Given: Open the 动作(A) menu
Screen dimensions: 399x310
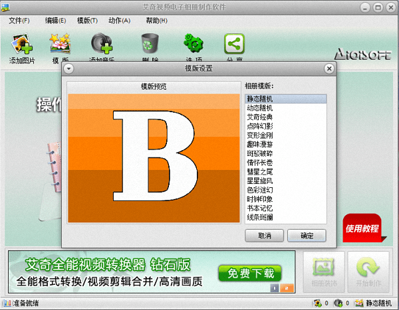Looking at the screenshot, I should [119, 21].
